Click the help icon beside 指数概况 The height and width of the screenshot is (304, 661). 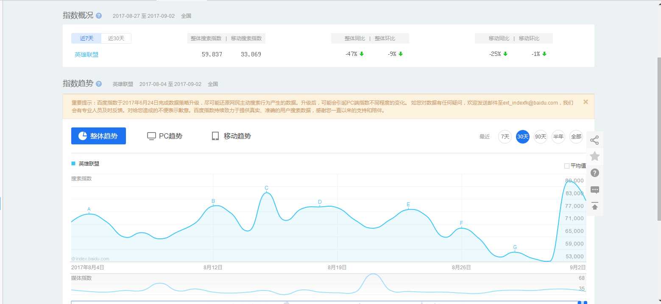99,16
